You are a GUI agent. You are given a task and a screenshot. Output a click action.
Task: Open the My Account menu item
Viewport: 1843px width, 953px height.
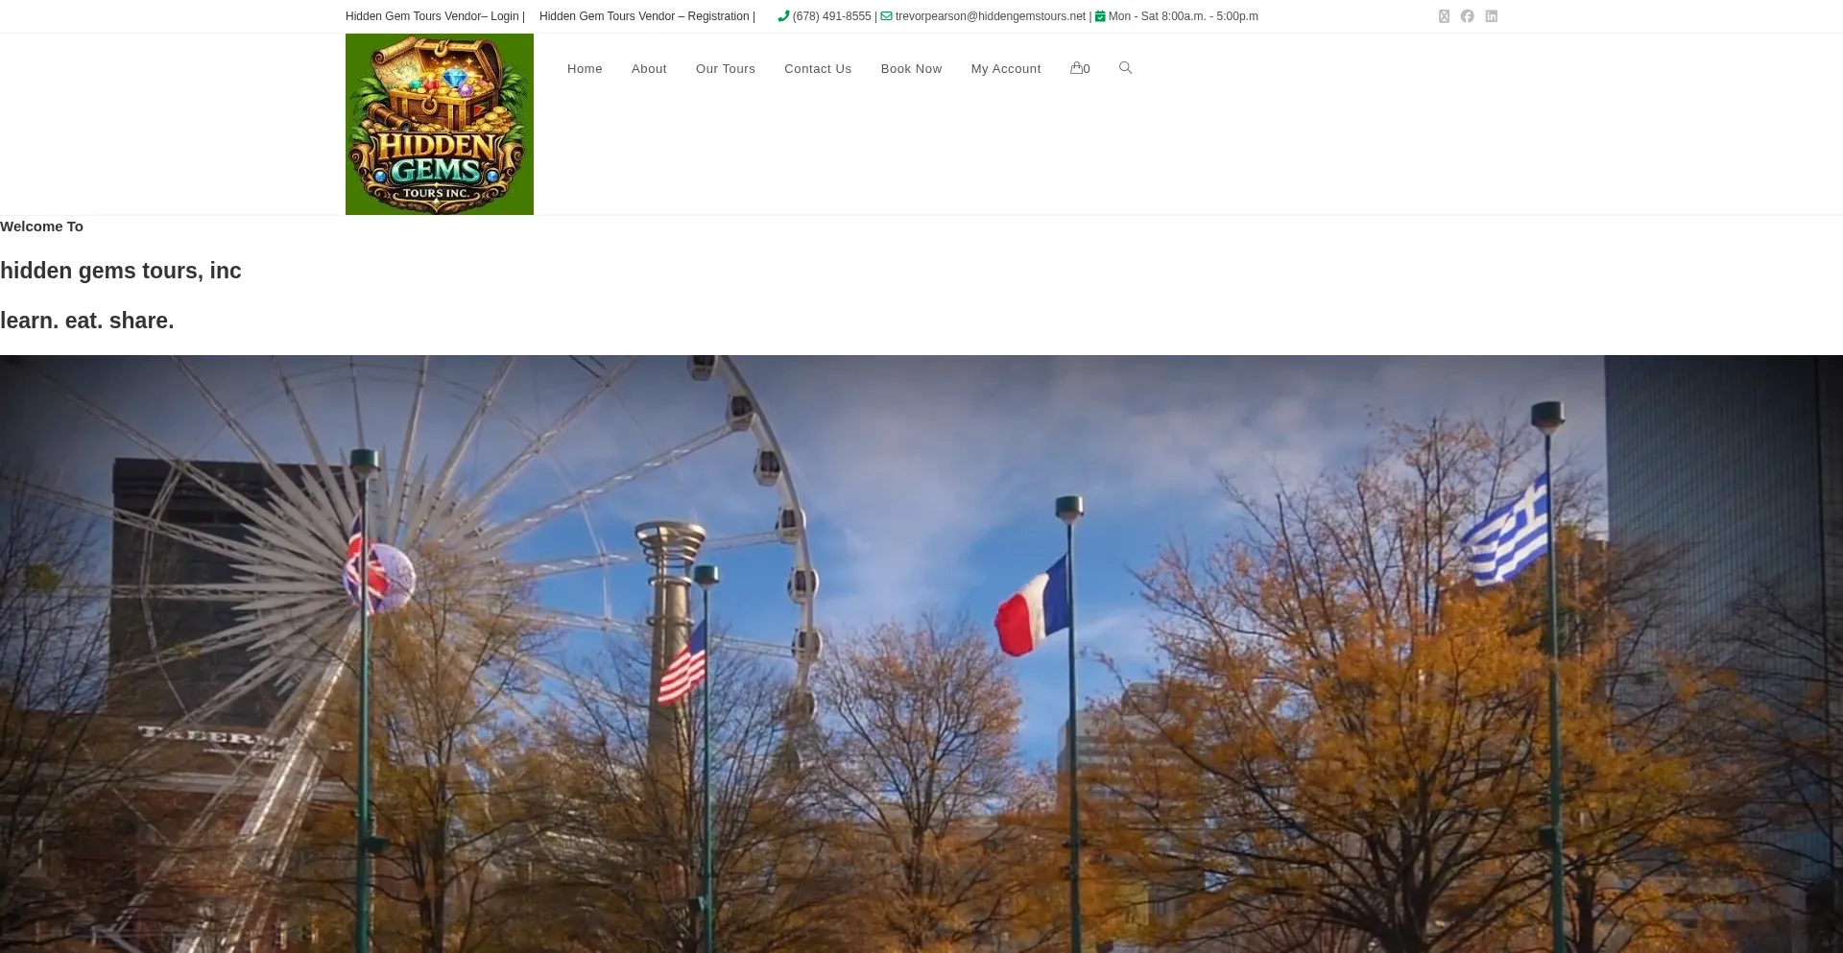[x=1006, y=69]
